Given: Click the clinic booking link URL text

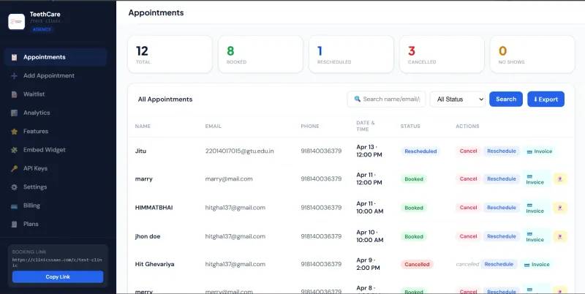Looking at the screenshot, I should 57,263.
